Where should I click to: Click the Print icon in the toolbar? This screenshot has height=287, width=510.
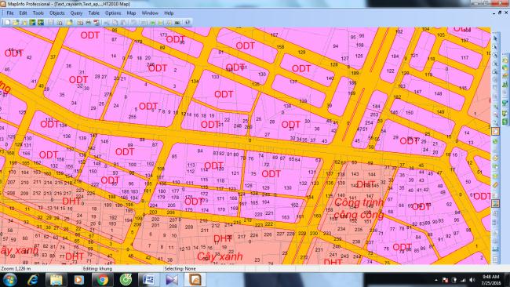pyautogui.click(x=88, y=23)
